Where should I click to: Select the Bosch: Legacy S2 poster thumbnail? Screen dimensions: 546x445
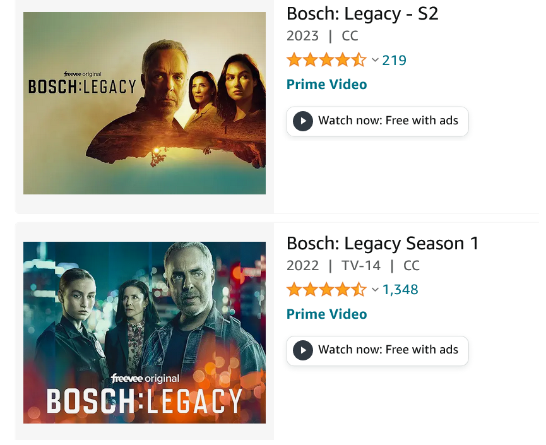click(145, 103)
